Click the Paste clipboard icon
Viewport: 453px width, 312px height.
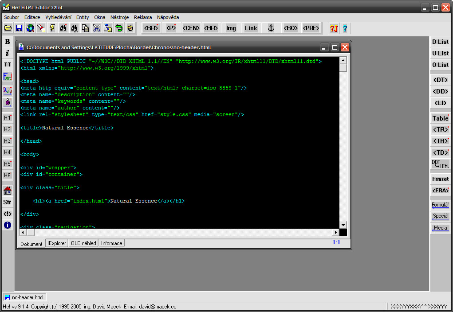(x=108, y=28)
